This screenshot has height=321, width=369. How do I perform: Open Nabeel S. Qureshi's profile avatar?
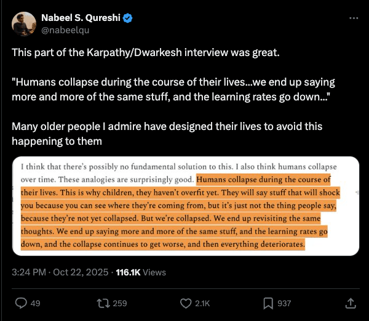pos(23,23)
